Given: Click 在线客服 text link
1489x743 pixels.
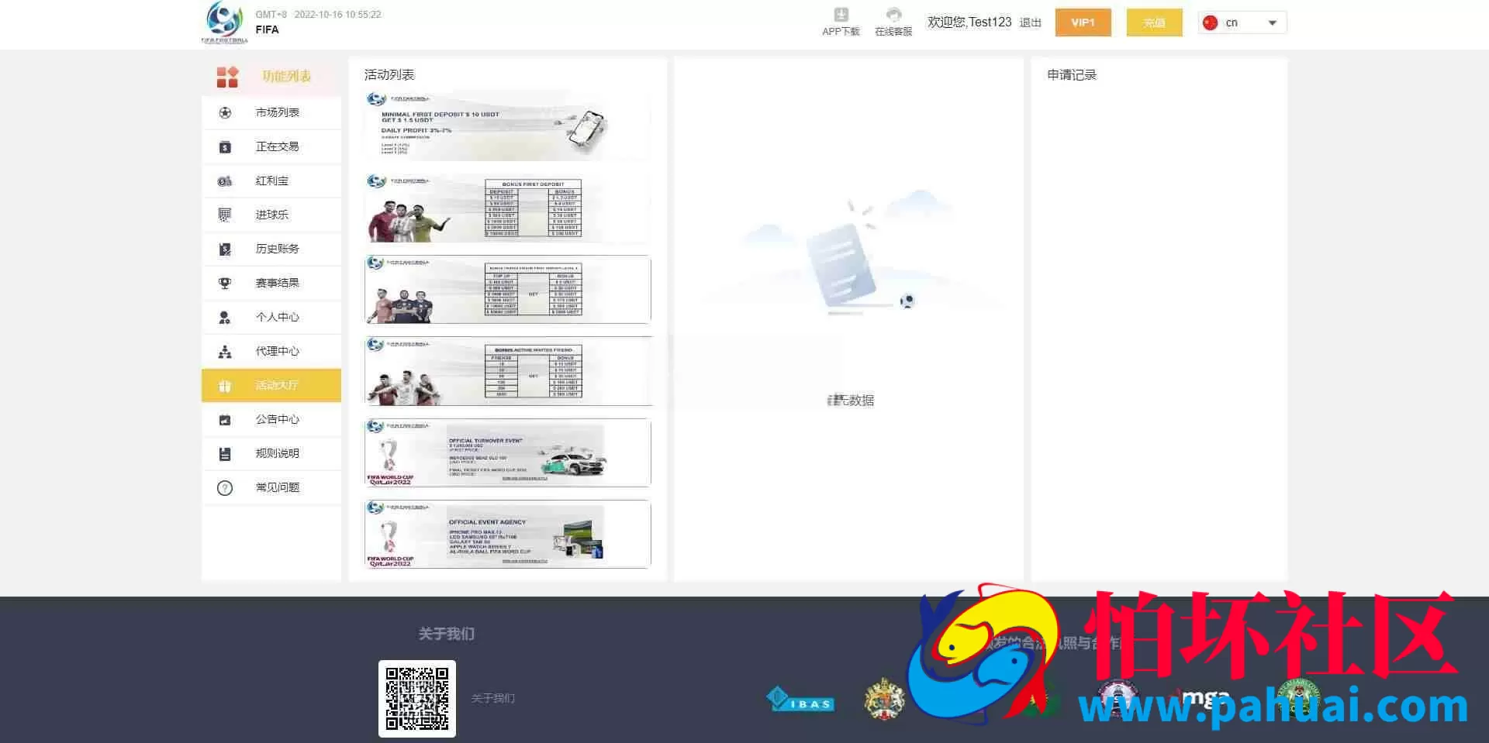Looking at the screenshot, I should coord(893,32).
